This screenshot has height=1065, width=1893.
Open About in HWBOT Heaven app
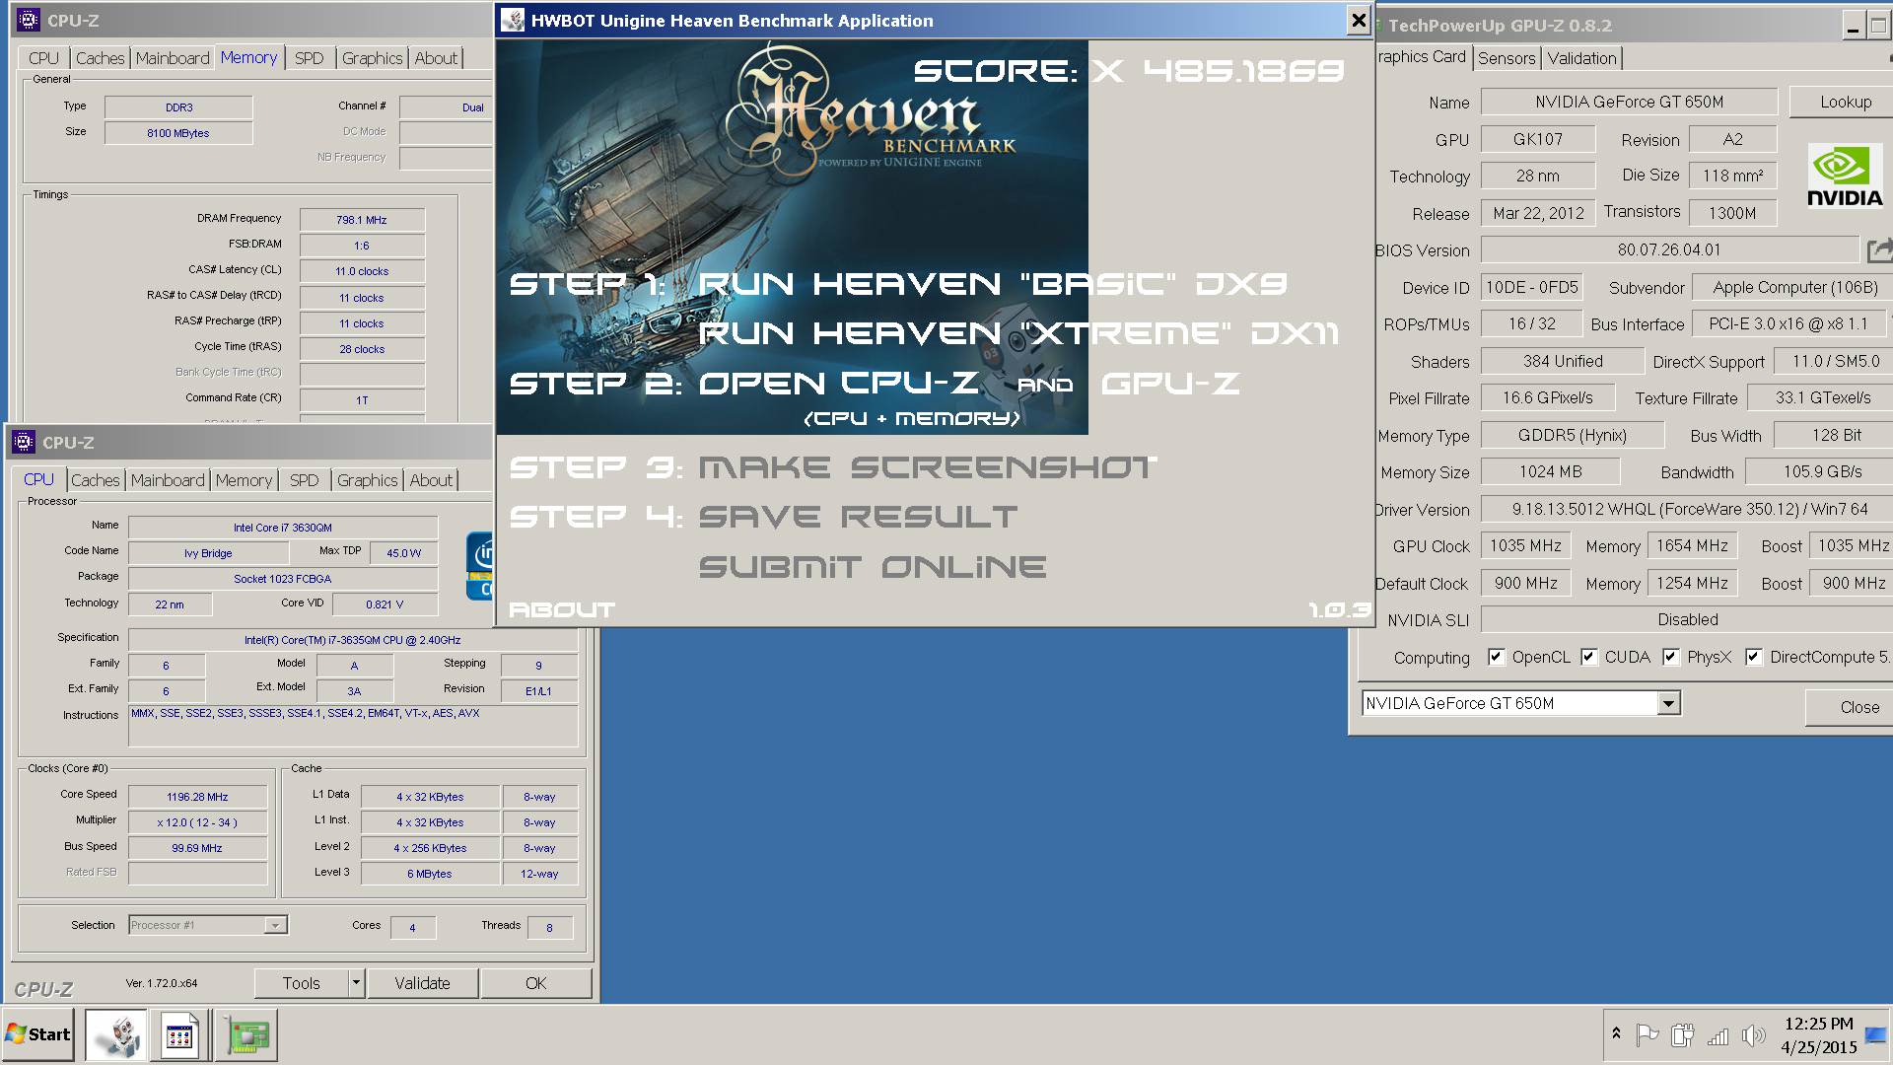coord(561,610)
